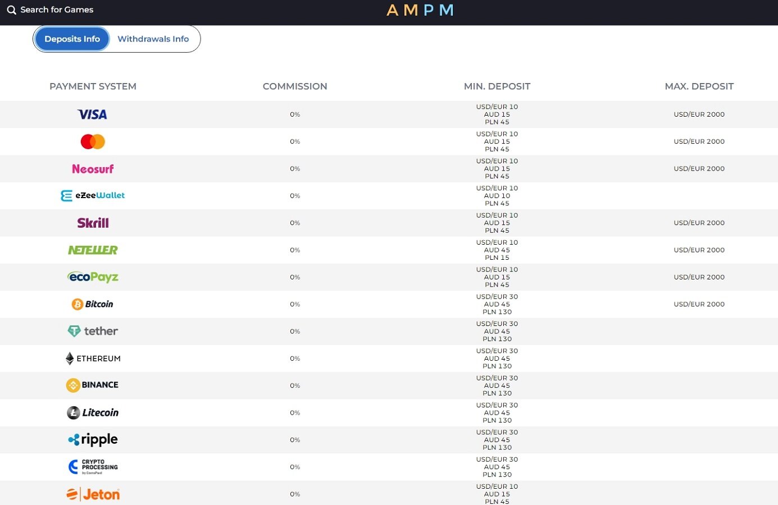This screenshot has height=505, width=778.
Task: Select the Crypto Processing logo
Action: click(x=93, y=467)
